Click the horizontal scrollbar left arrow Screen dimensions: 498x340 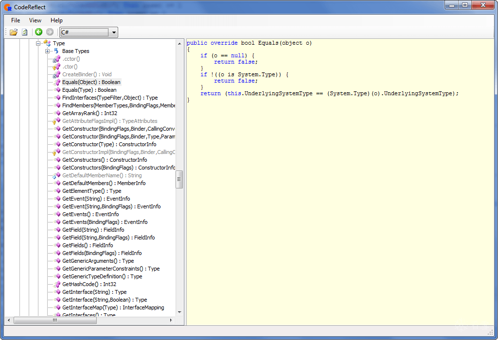(9, 321)
